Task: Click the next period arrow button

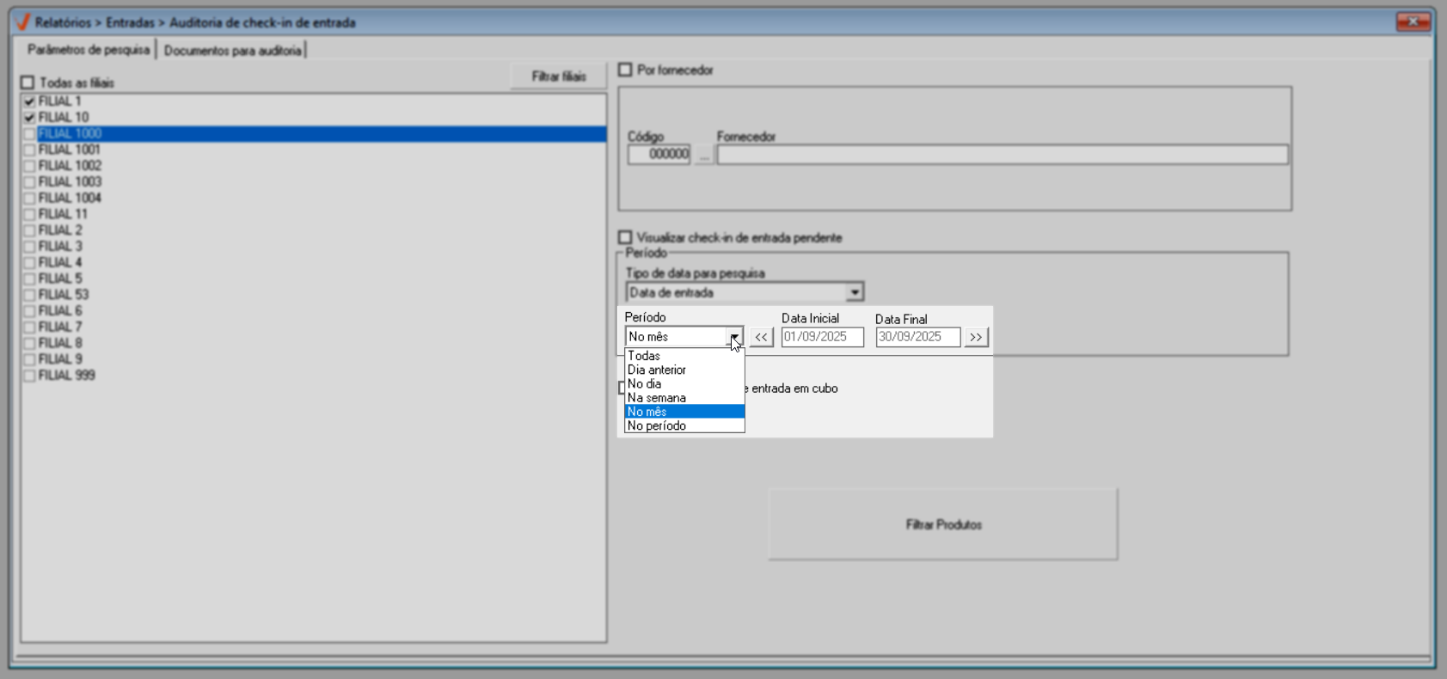Action: (x=976, y=337)
